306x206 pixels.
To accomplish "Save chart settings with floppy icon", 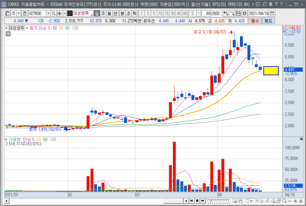I will 238,13.
